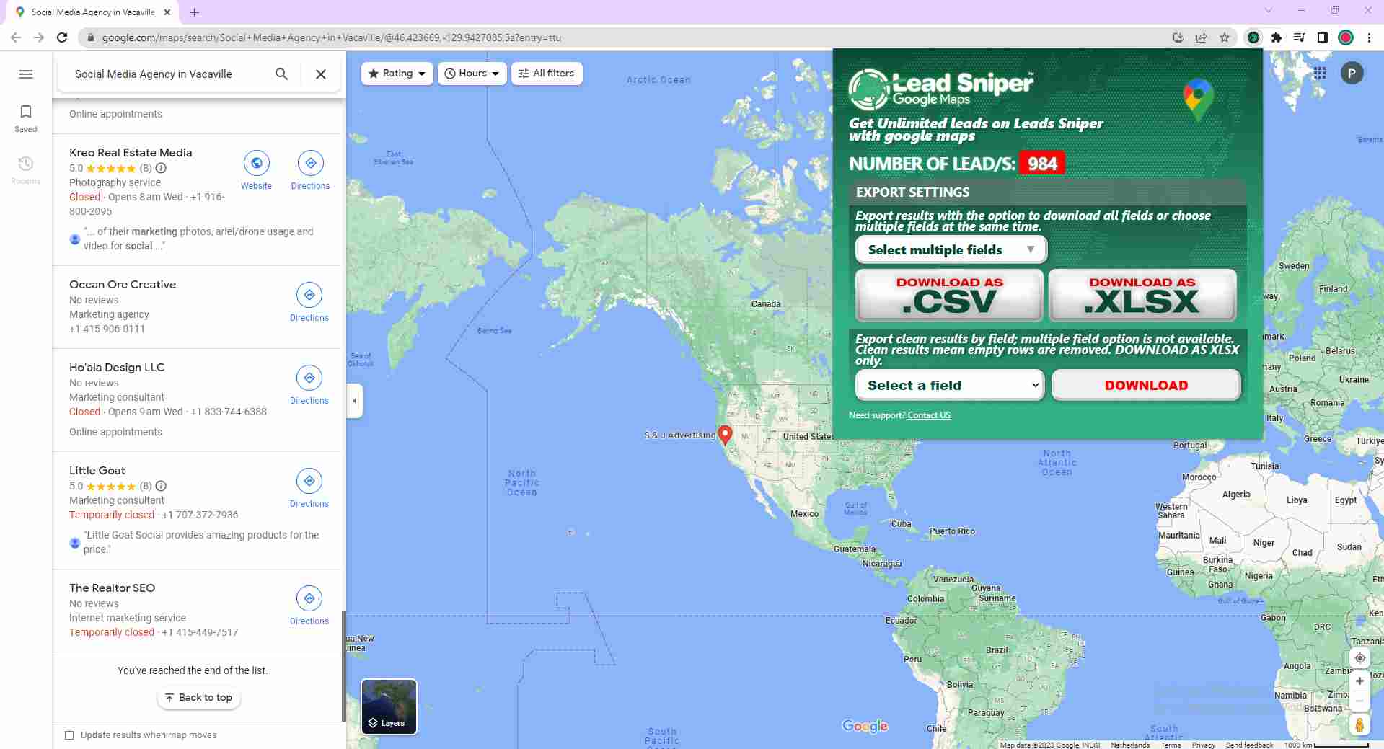Switch to Social Media Agency in Vacaville tab
1384x749 pixels.
tap(94, 12)
